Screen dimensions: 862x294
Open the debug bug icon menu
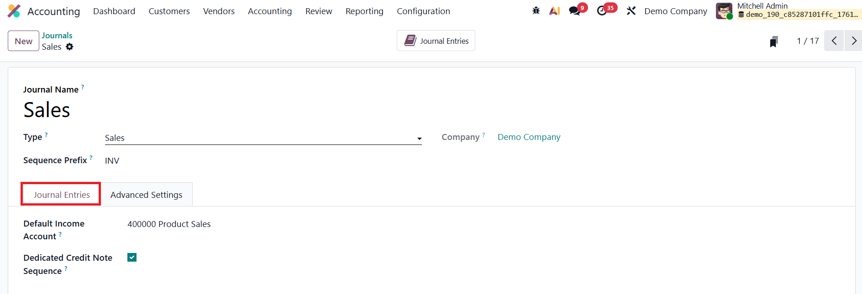536,11
